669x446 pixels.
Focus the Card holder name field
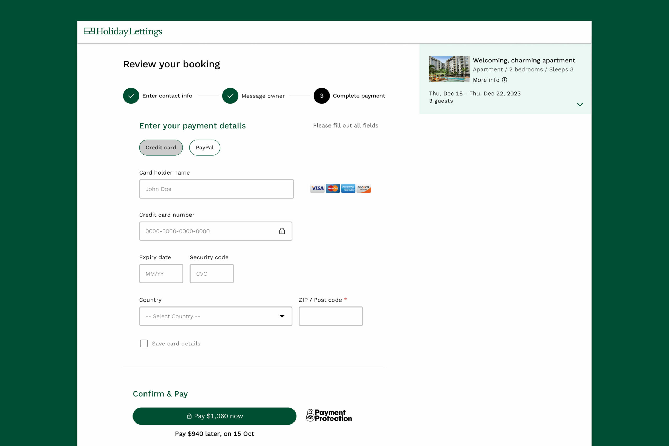(216, 189)
